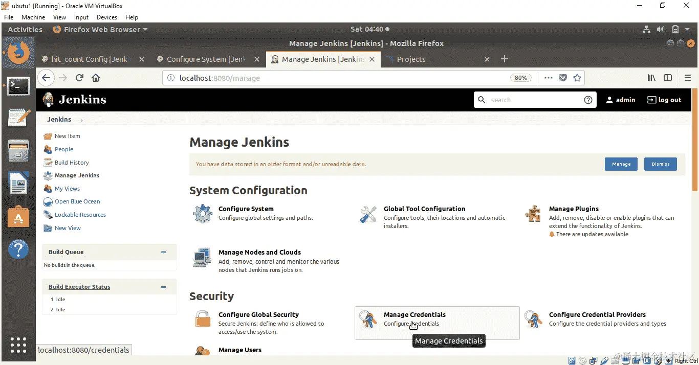The width and height of the screenshot is (699, 365).
Task: Open Configure System via its gear icon
Action: 203,213
